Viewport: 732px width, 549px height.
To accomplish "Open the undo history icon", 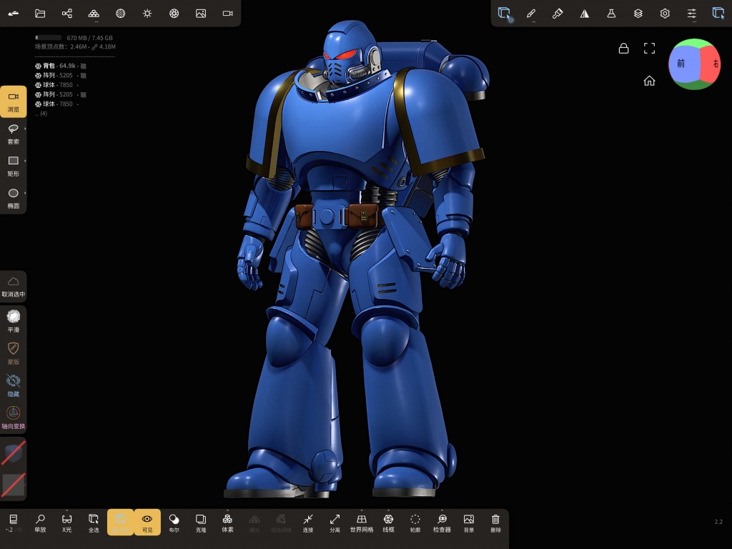I will [x=13, y=522].
